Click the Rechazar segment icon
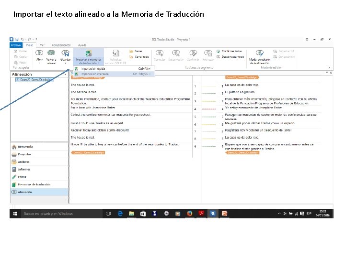 click(x=208, y=53)
